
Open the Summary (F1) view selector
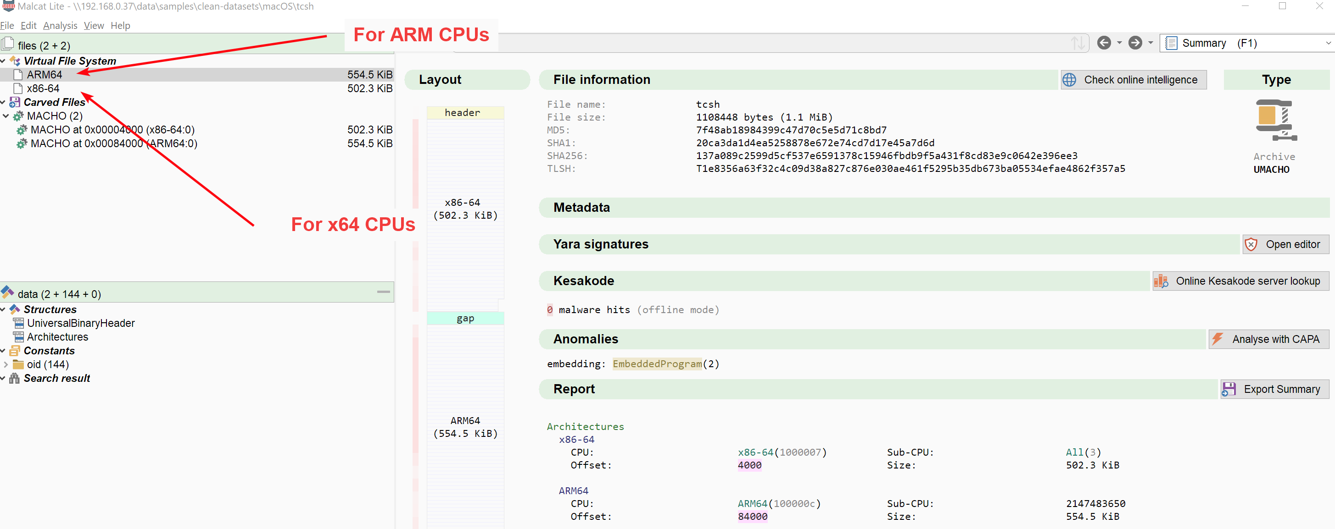pos(1247,43)
